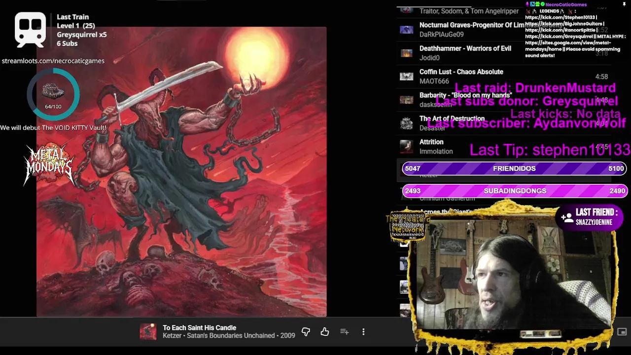Click the tank goal circle showing 64/100
This screenshot has height=355, width=631.
[53, 94]
